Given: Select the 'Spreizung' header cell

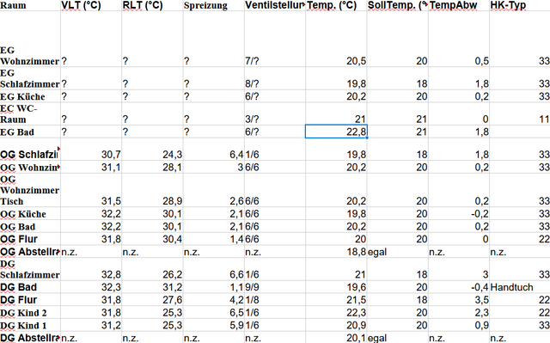Looking at the screenshot, I should click(214, 5).
